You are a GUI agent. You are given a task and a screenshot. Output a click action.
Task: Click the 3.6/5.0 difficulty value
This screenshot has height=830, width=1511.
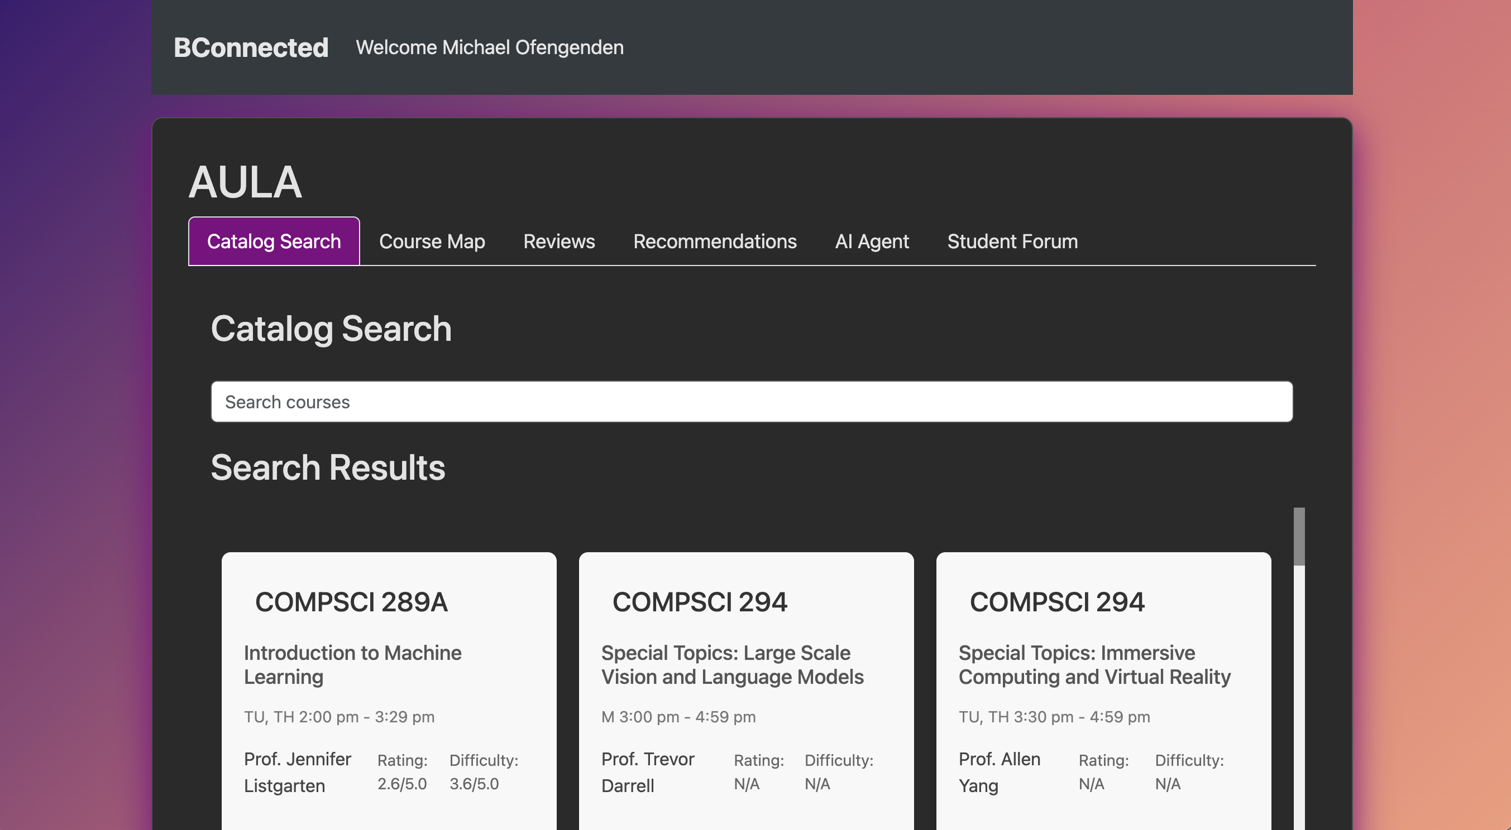pyautogui.click(x=474, y=784)
